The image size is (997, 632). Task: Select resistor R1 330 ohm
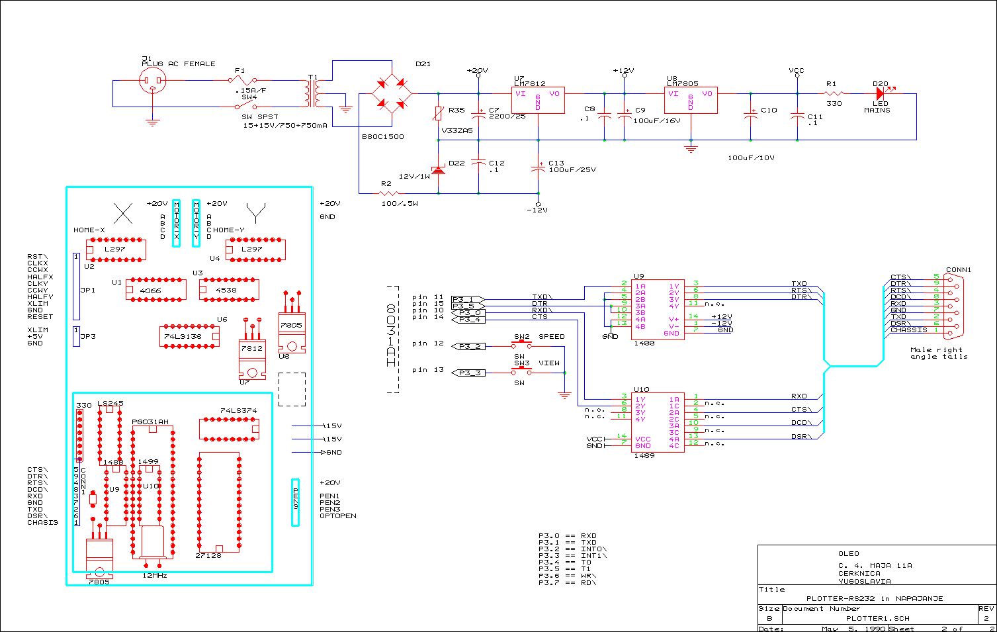pyautogui.click(x=834, y=94)
